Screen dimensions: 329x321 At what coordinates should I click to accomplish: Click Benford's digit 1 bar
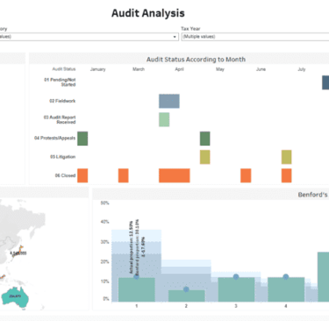[x=137, y=289]
